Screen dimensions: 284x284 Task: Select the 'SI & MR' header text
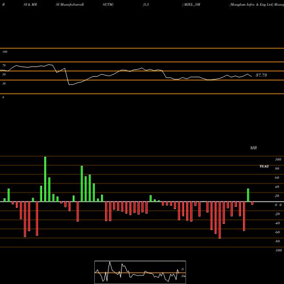click(30, 5)
